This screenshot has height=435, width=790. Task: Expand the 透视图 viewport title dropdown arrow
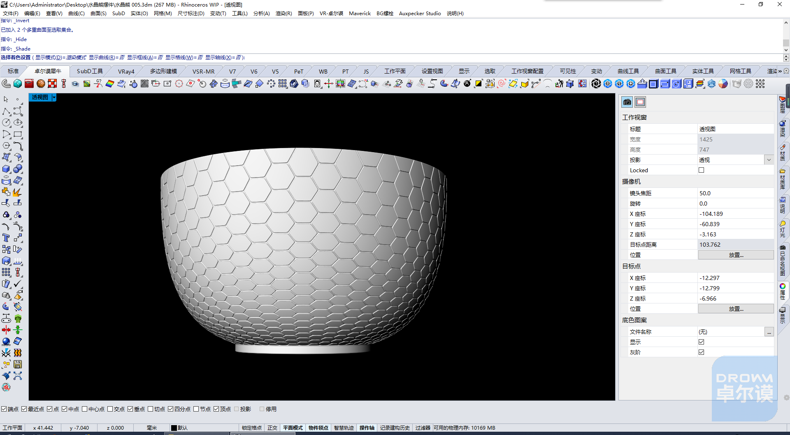click(54, 97)
